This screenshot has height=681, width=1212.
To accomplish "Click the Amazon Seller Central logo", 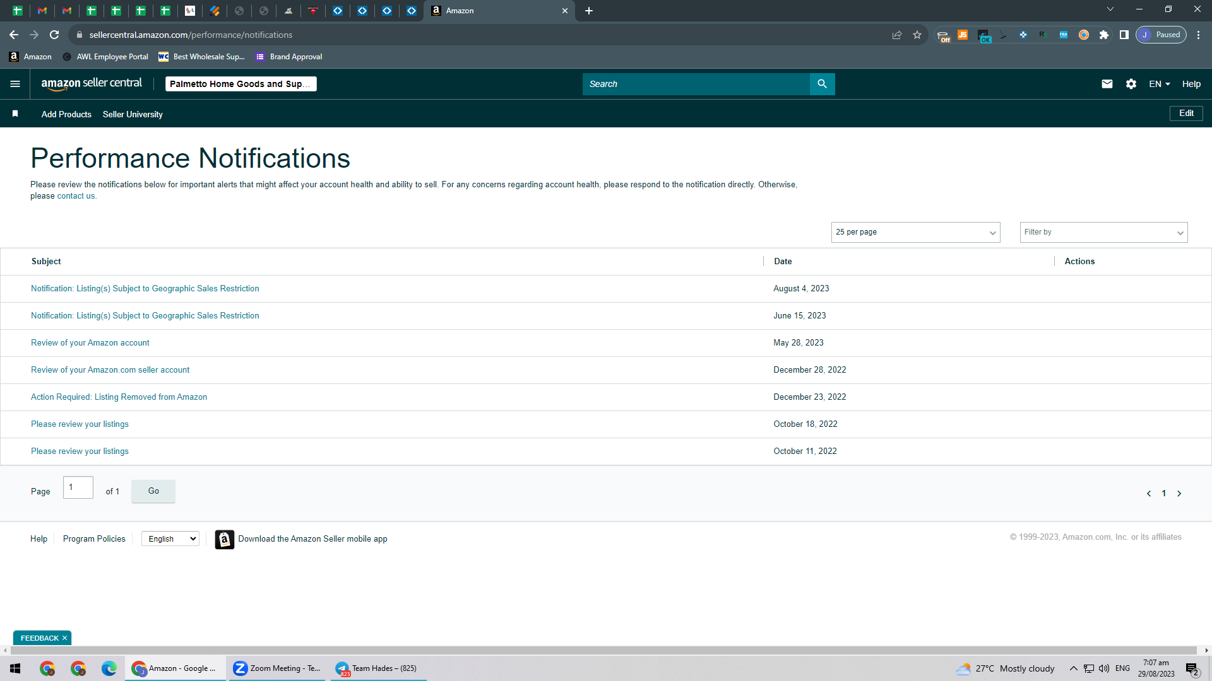I will click(x=92, y=84).
